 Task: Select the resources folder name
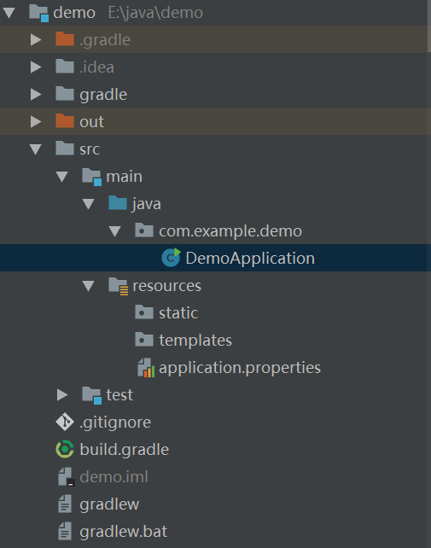click(x=167, y=286)
